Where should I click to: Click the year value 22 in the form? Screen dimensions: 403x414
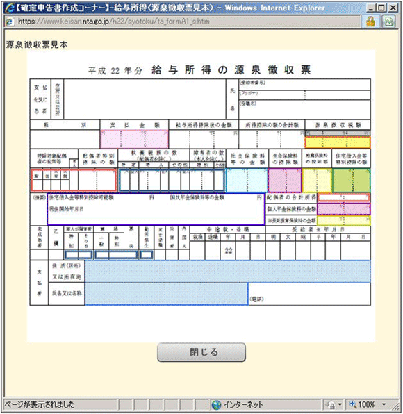[x=229, y=250]
